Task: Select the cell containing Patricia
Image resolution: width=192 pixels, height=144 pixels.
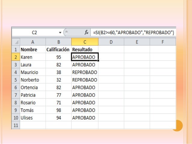Action: click(33, 95)
